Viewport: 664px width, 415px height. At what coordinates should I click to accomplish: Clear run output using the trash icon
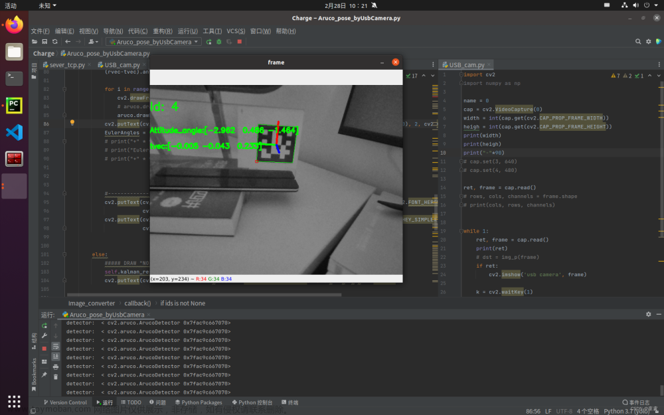point(57,377)
